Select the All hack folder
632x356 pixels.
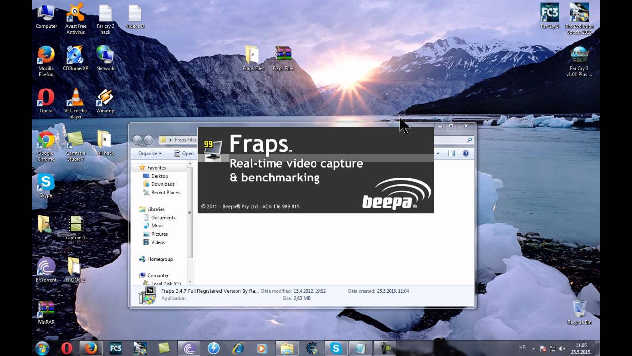tap(105, 143)
